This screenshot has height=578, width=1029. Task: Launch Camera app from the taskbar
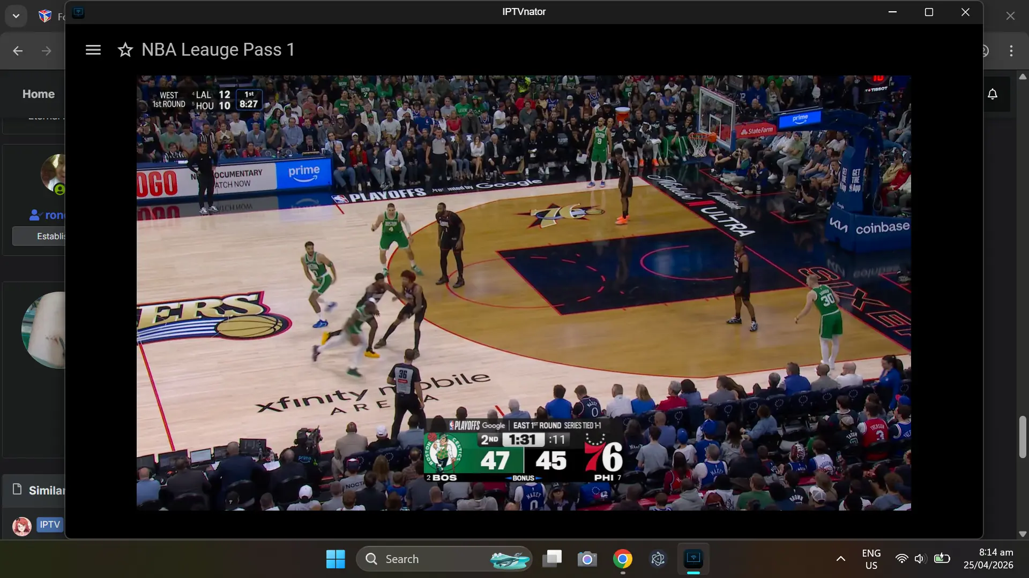click(587, 559)
